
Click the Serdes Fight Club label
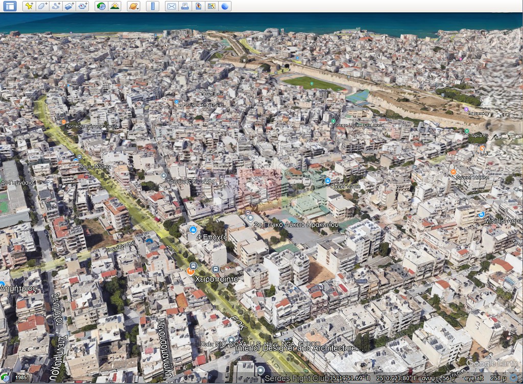(297, 378)
